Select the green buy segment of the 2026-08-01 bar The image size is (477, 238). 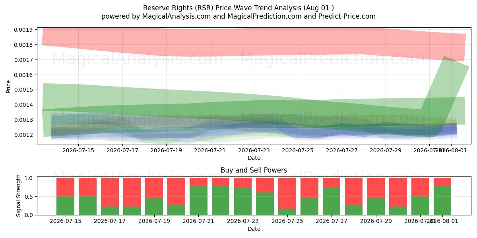click(x=442, y=201)
